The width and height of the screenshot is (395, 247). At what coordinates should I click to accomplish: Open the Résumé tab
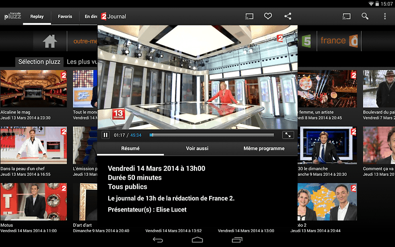pyautogui.click(x=130, y=149)
